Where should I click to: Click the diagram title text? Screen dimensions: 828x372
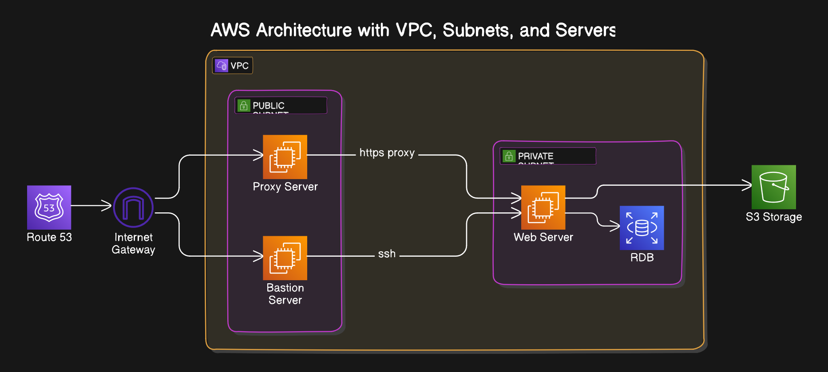click(413, 30)
